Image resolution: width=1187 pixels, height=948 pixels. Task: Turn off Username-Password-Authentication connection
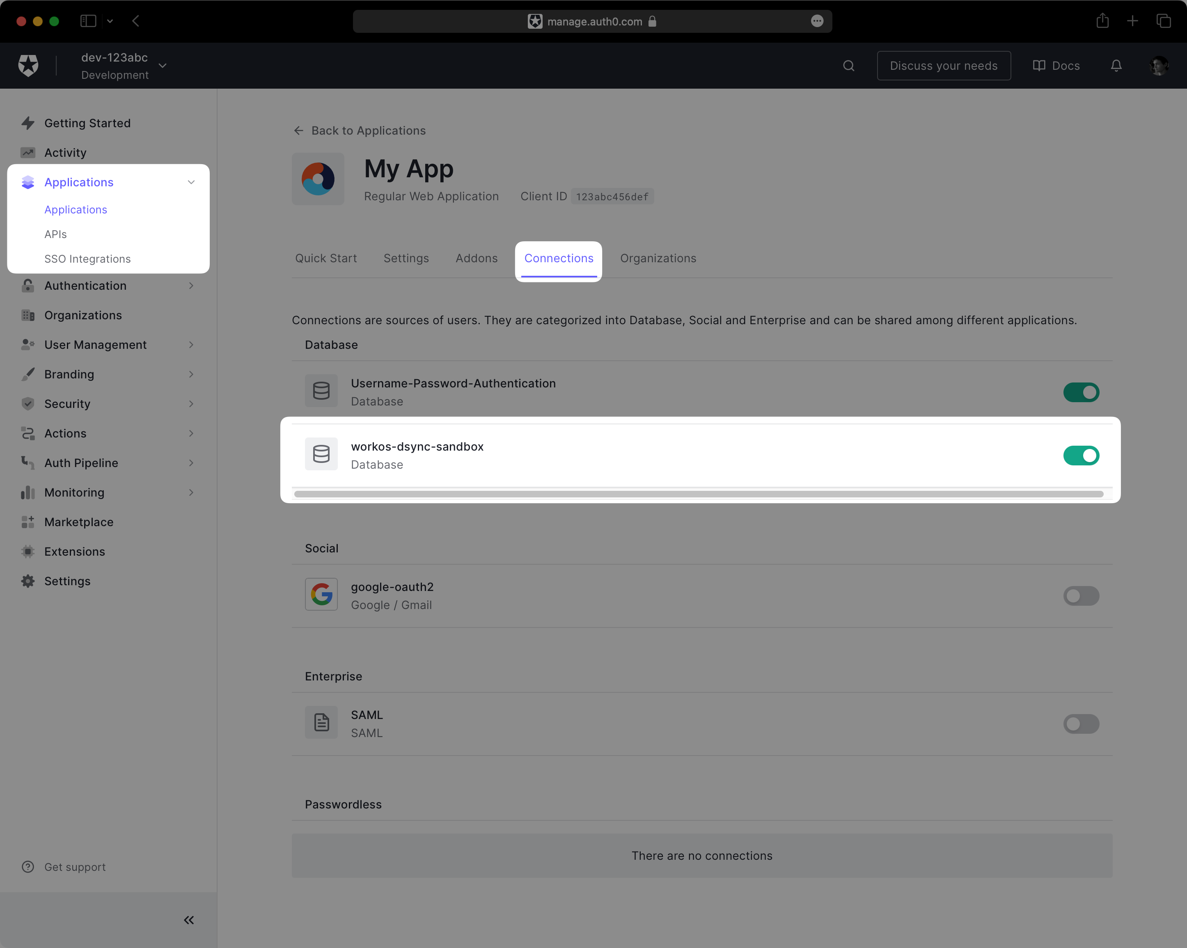point(1081,392)
